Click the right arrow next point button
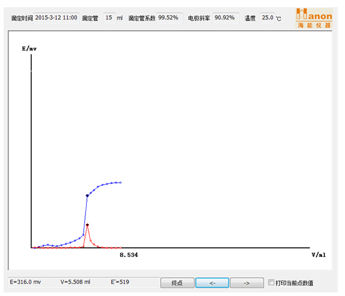Screen dimensions: 345x296 [247, 283]
